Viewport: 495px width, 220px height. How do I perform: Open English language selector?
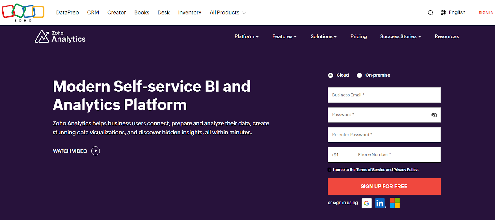(x=457, y=12)
